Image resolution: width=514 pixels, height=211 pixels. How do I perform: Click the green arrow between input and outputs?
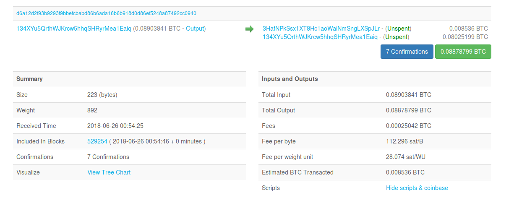[x=249, y=29]
